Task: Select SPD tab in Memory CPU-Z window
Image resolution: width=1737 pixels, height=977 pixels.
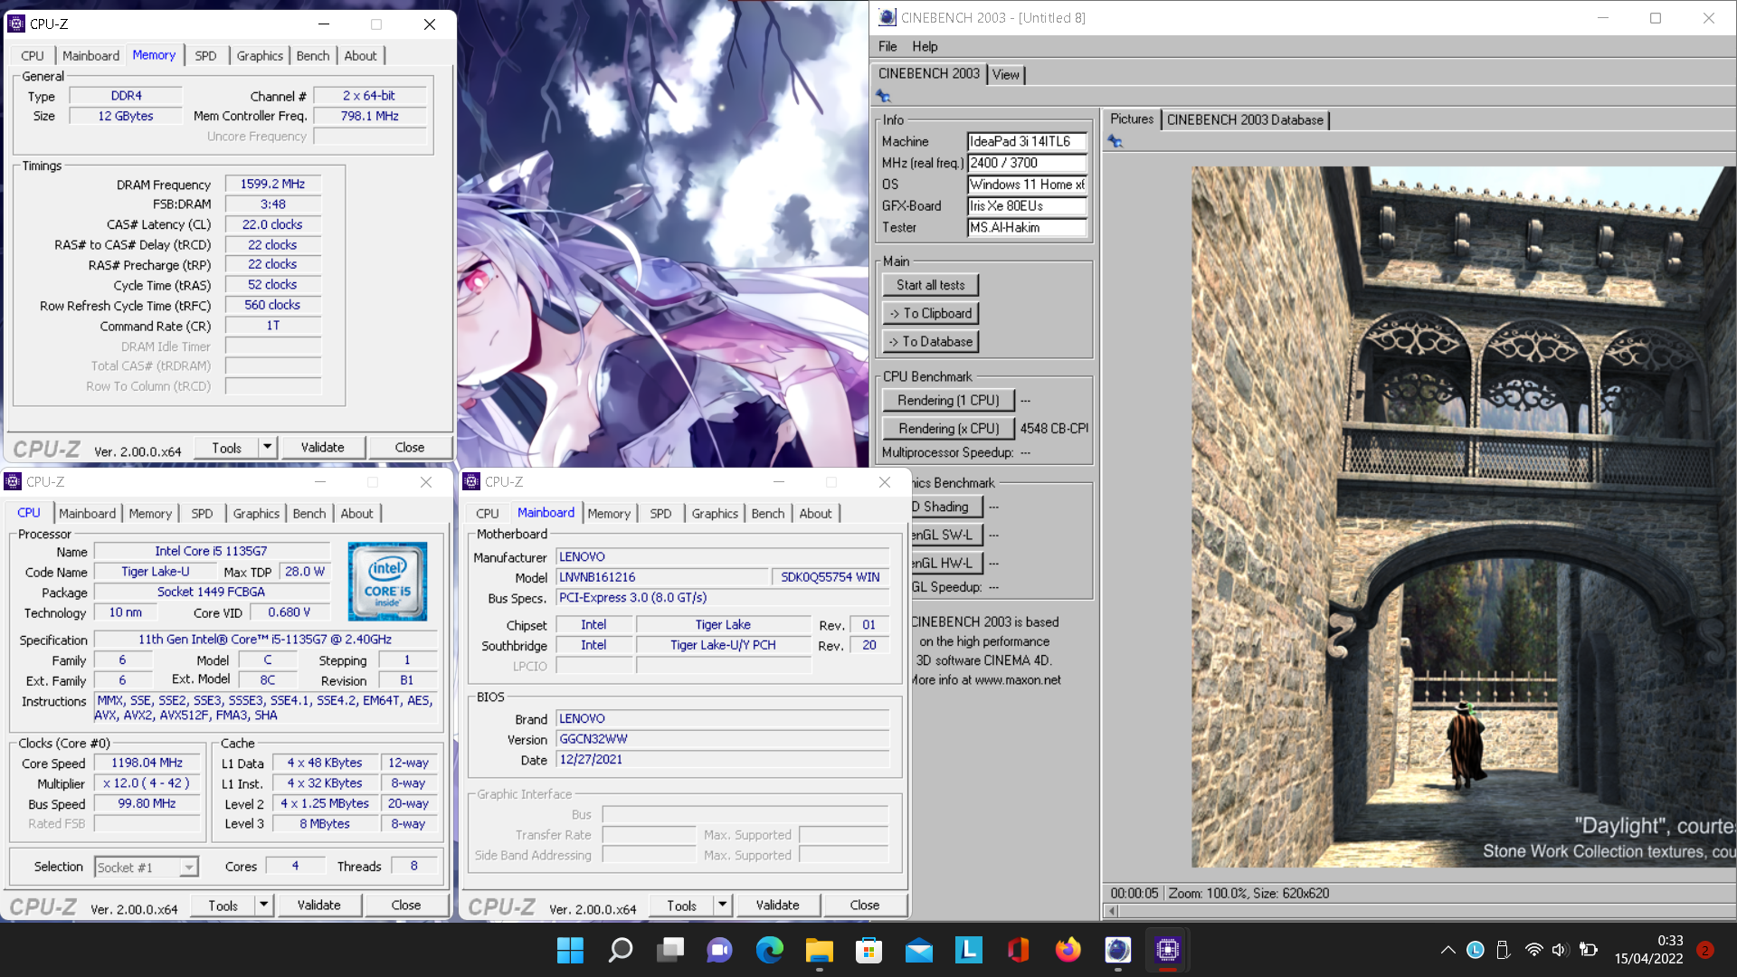Action: [205, 56]
